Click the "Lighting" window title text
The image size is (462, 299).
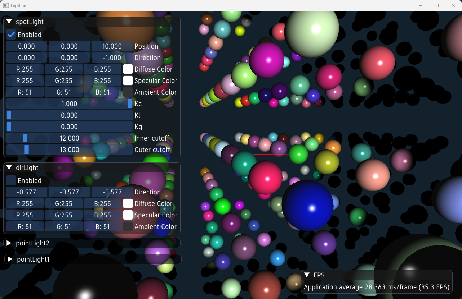click(x=19, y=6)
